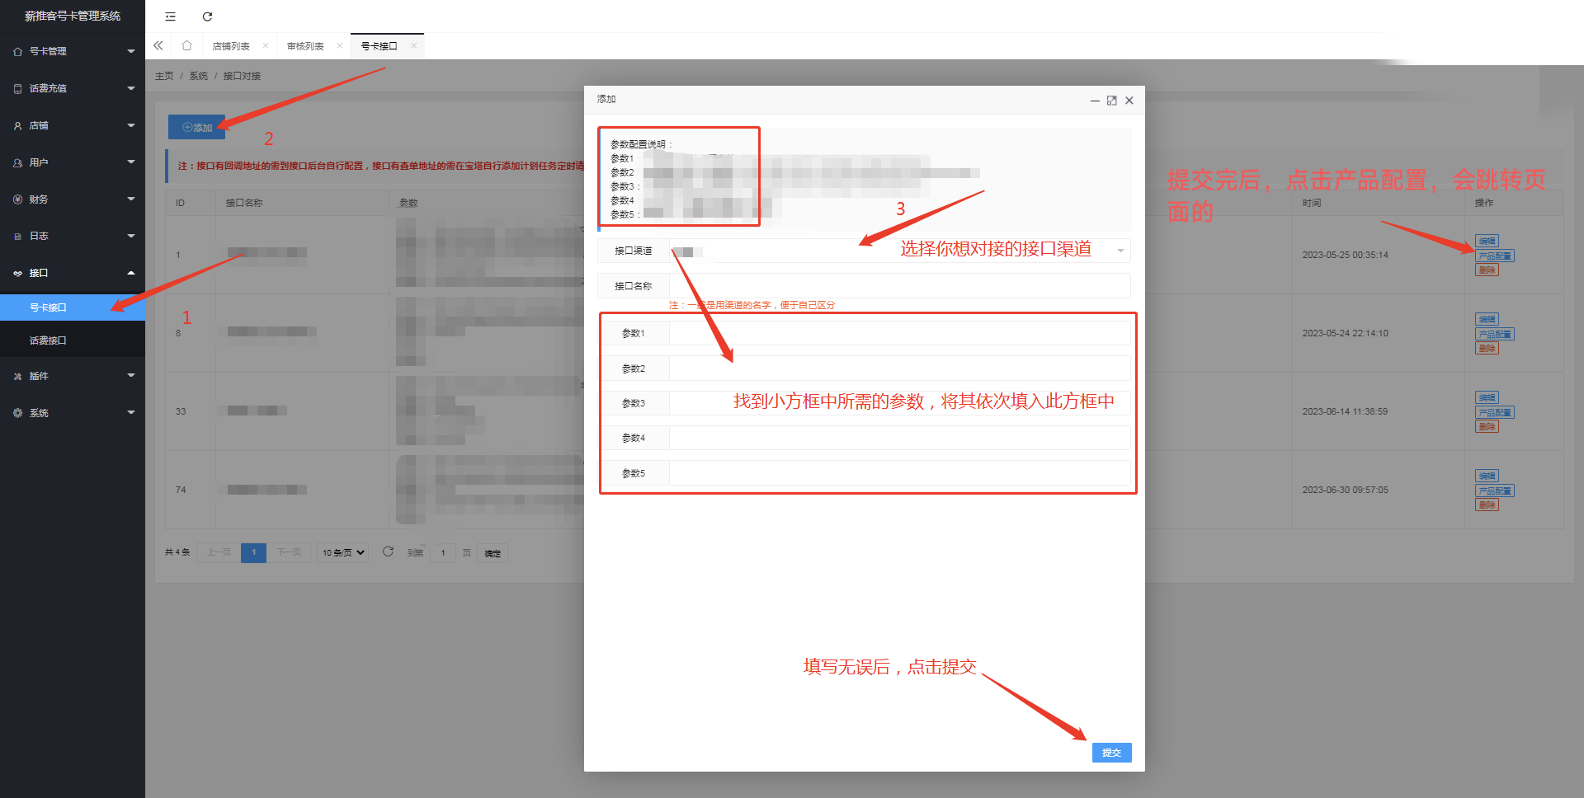1584x798 pixels.
Task: Click page 1 in pagination
Action: 253,552
